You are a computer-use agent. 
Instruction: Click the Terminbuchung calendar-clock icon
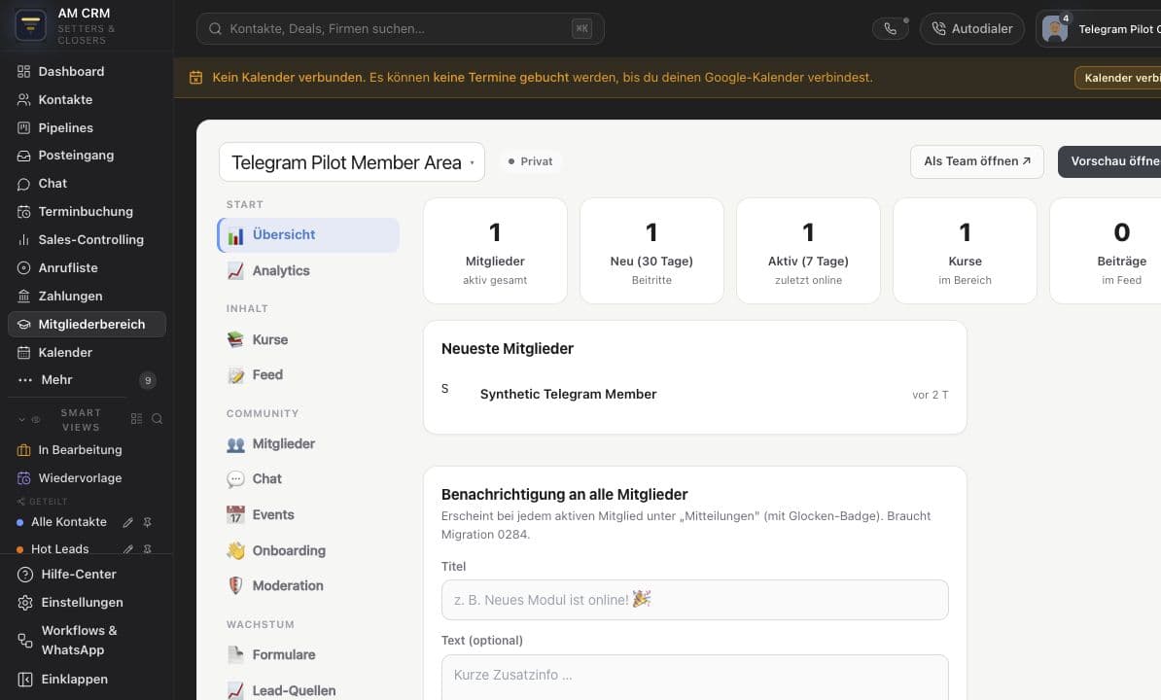[23, 212]
